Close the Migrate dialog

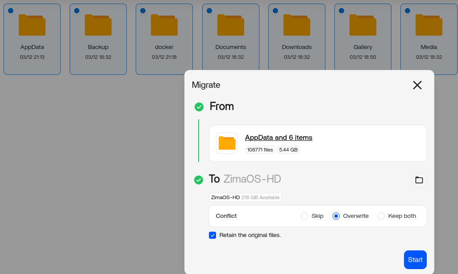coord(417,85)
